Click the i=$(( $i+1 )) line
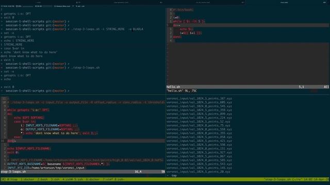This screenshot has height=185, width=330. (191, 33)
